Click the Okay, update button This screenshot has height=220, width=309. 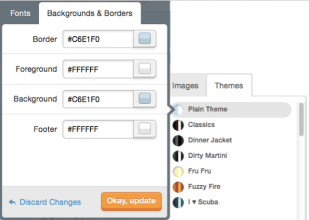coord(131,201)
